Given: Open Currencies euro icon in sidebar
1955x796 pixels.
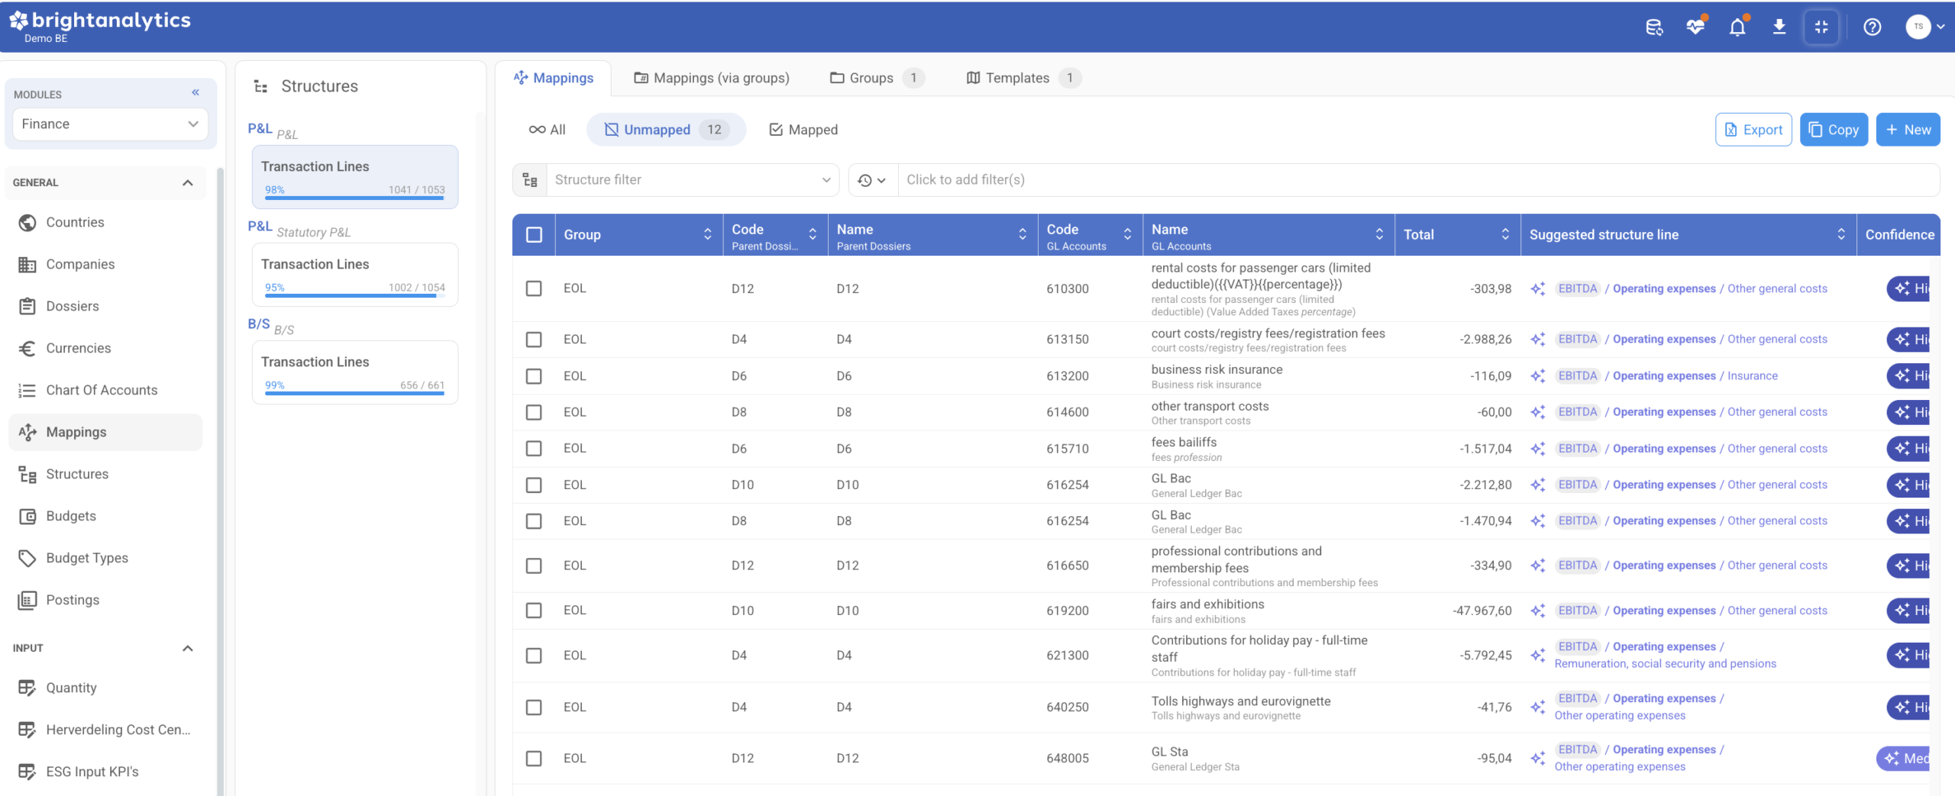Looking at the screenshot, I should click(27, 348).
